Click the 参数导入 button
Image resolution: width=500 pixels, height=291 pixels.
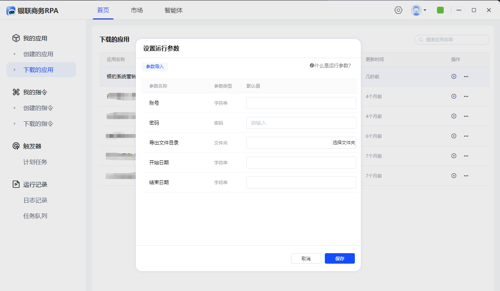click(x=155, y=66)
